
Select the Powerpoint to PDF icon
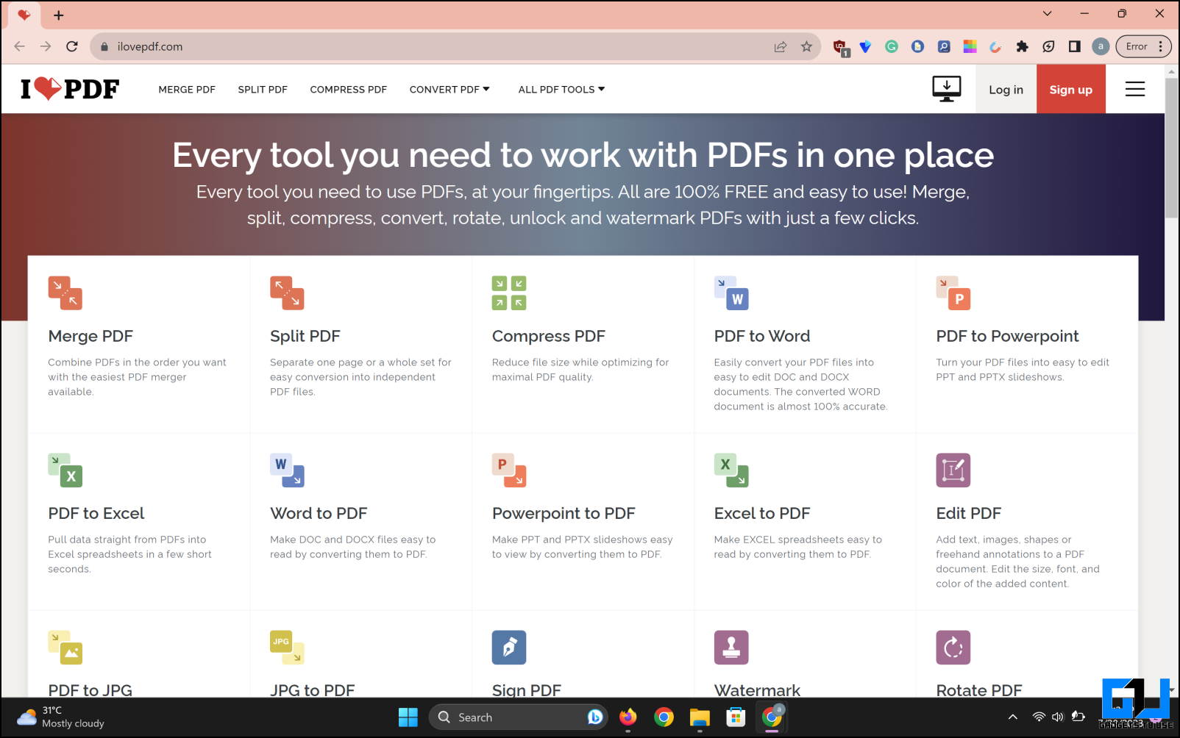pos(509,470)
